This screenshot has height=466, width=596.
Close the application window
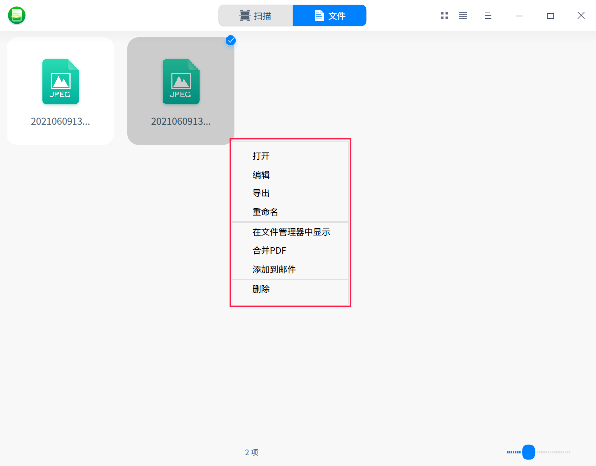click(581, 16)
